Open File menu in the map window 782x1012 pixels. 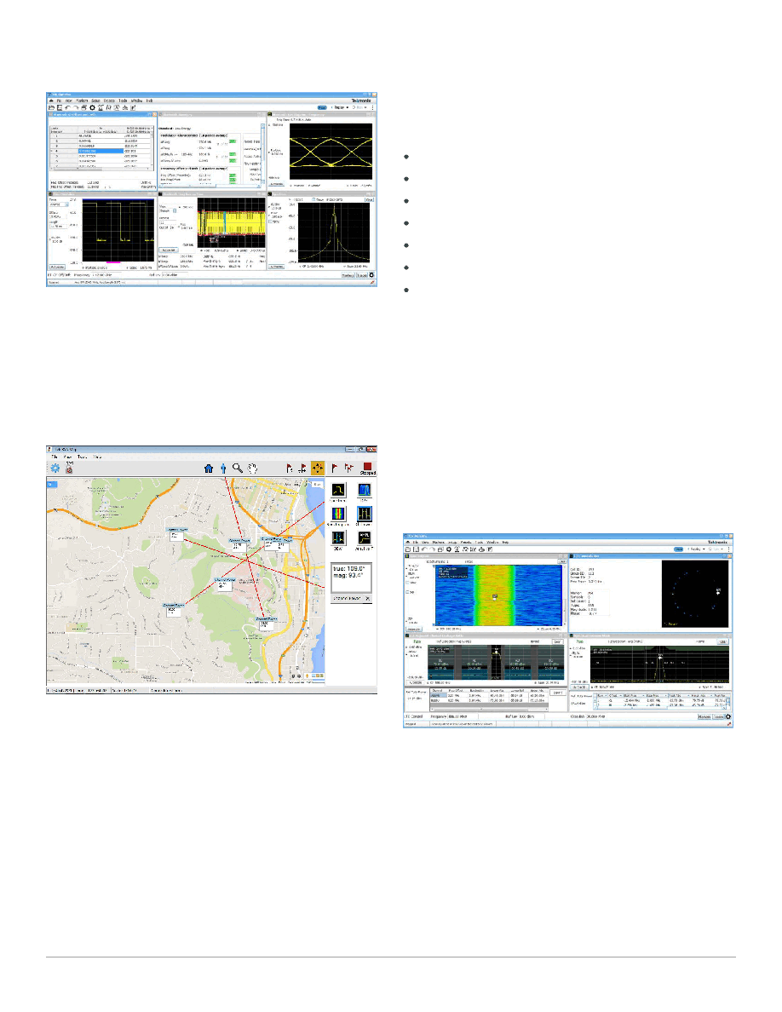(x=55, y=457)
